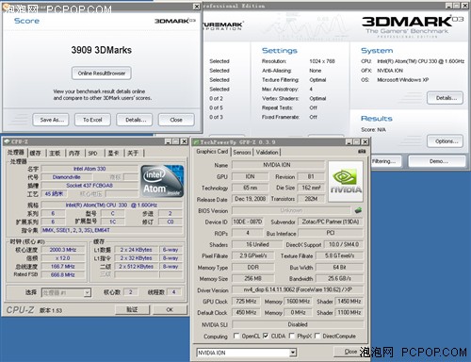471x362 pixels.
Task: Select the 缓存 tab in CPU-Z
Action: coord(36,153)
